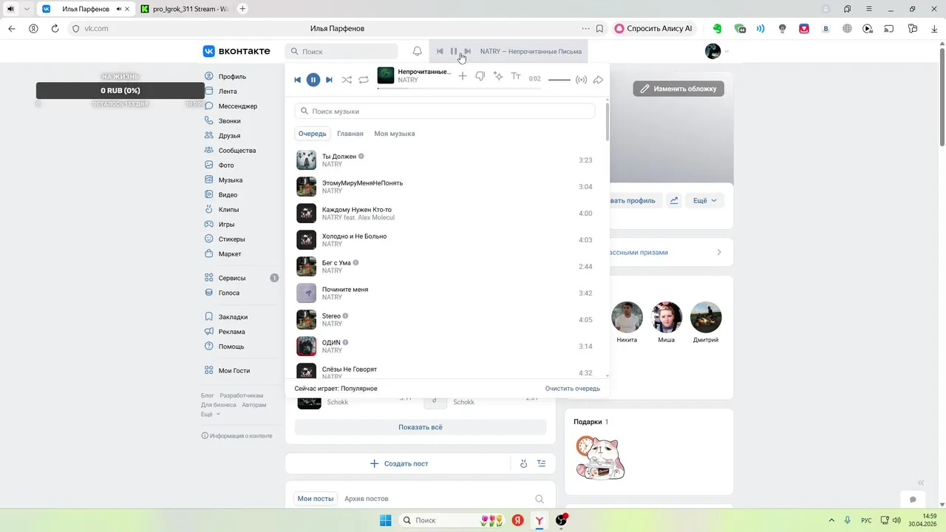Open the new tab plus button
The width and height of the screenshot is (946, 532).
tap(242, 9)
